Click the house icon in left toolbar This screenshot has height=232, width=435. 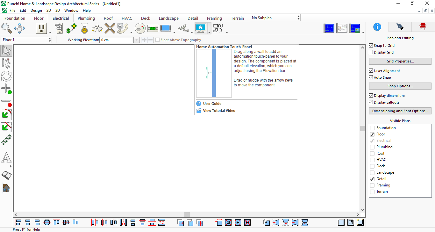tap(6, 188)
